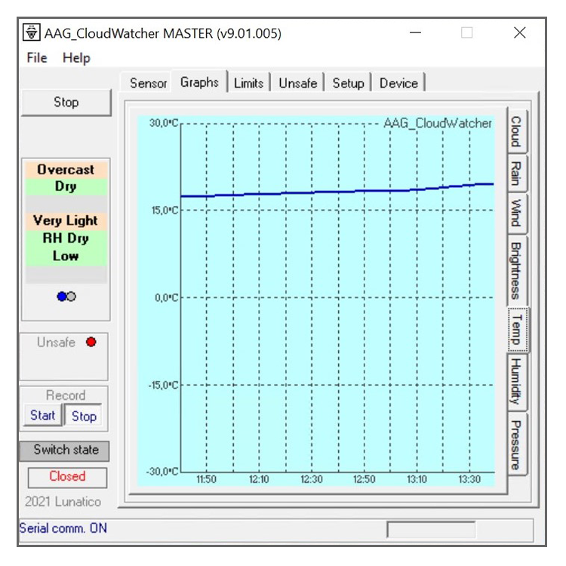Click the Record group label
The width and height of the screenshot is (566, 566).
click(66, 395)
